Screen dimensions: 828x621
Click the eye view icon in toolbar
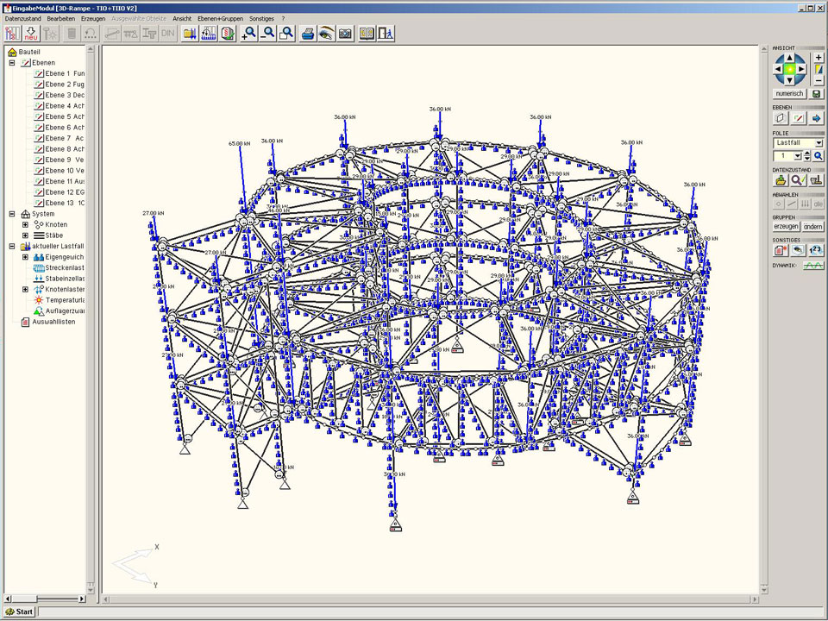click(x=326, y=34)
